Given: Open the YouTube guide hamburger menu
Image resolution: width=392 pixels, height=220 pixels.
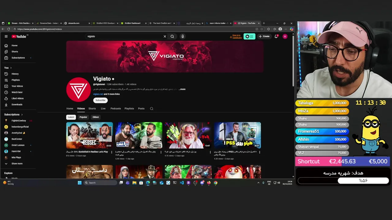Looking at the screenshot, I should click(x=6, y=36).
